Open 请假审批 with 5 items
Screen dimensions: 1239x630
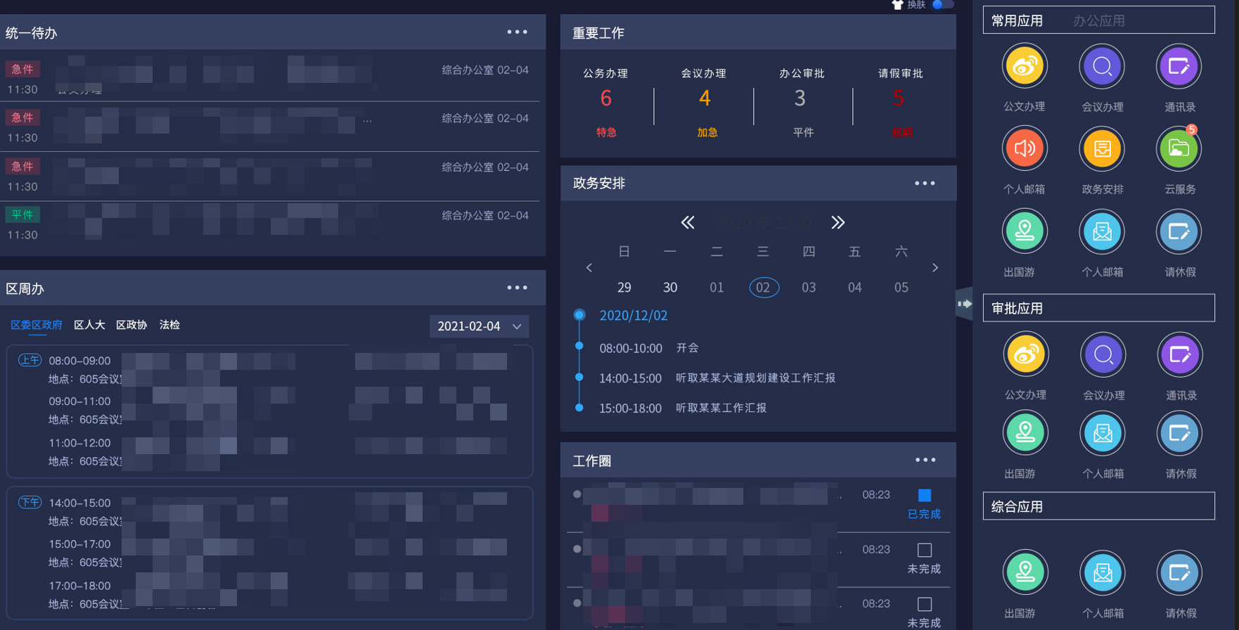[x=901, y=103]
